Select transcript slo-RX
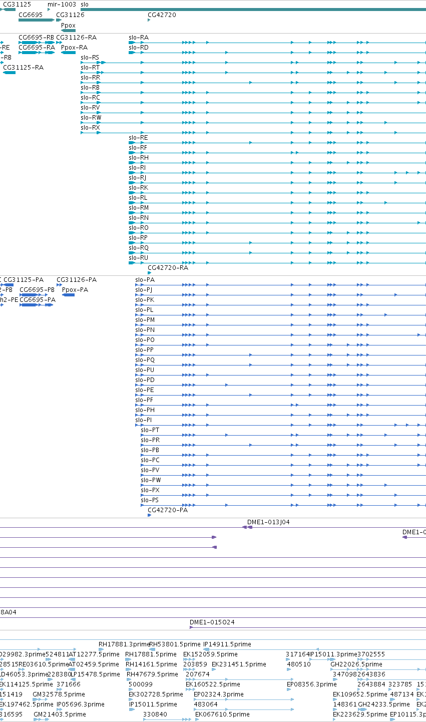Viewport: 426px width, 722px height. pos(90,128)
